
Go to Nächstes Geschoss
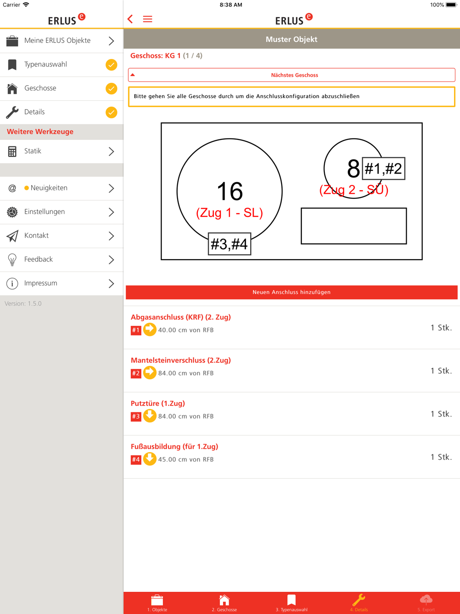pos(292,75)
